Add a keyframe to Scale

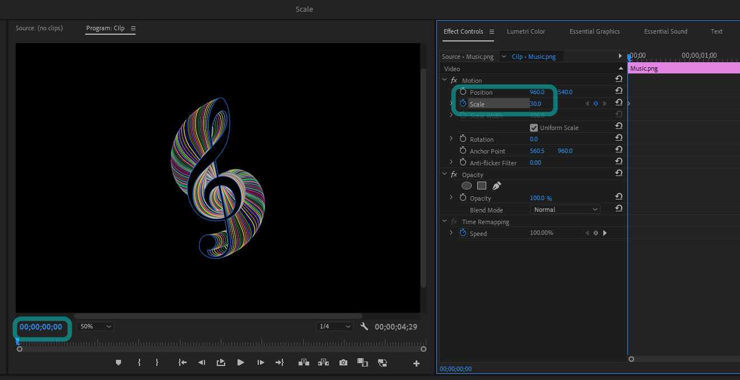(x=595, y=104)
